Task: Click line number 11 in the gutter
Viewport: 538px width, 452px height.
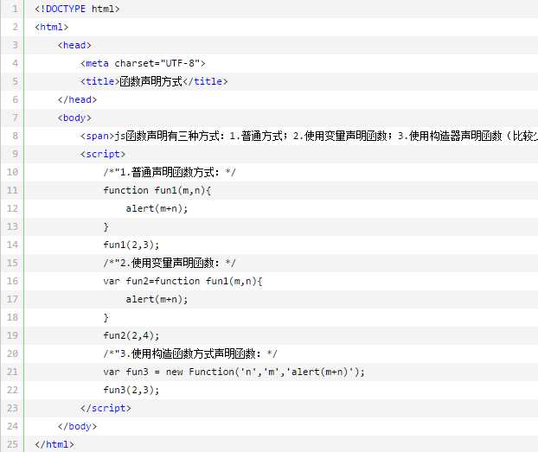Action: tap(12, 190)
